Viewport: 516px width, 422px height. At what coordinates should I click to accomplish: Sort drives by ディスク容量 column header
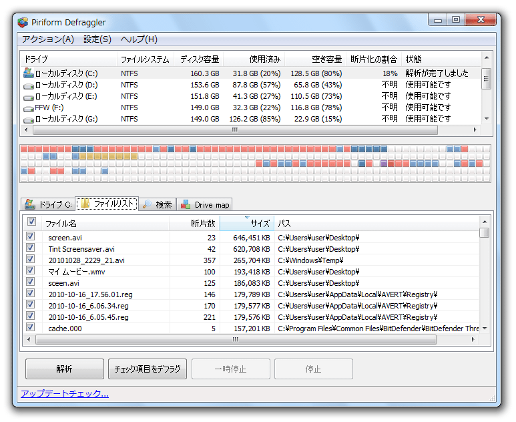pos(199,59)
